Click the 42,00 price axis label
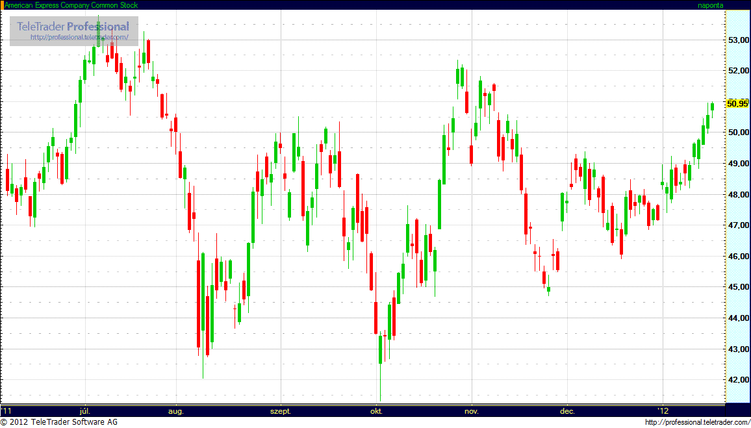 coord(738,380)
